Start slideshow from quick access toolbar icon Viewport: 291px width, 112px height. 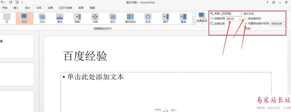[17, 2]
